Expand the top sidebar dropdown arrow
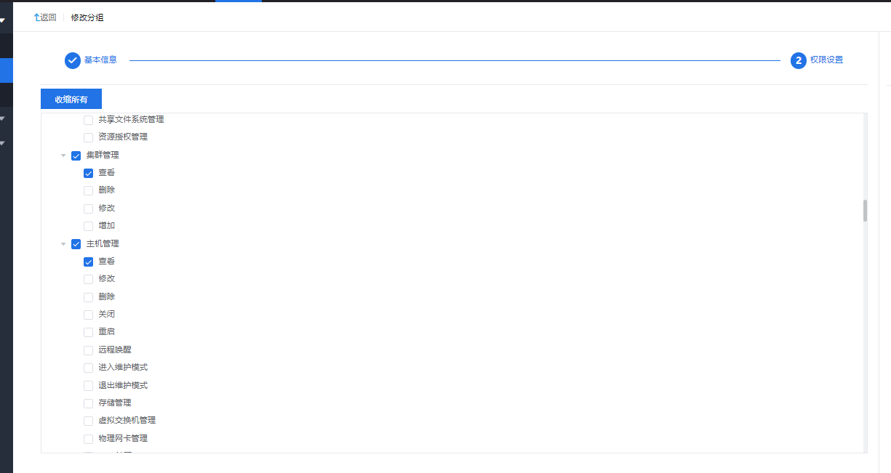891x473 pixels. click(3, 20)
